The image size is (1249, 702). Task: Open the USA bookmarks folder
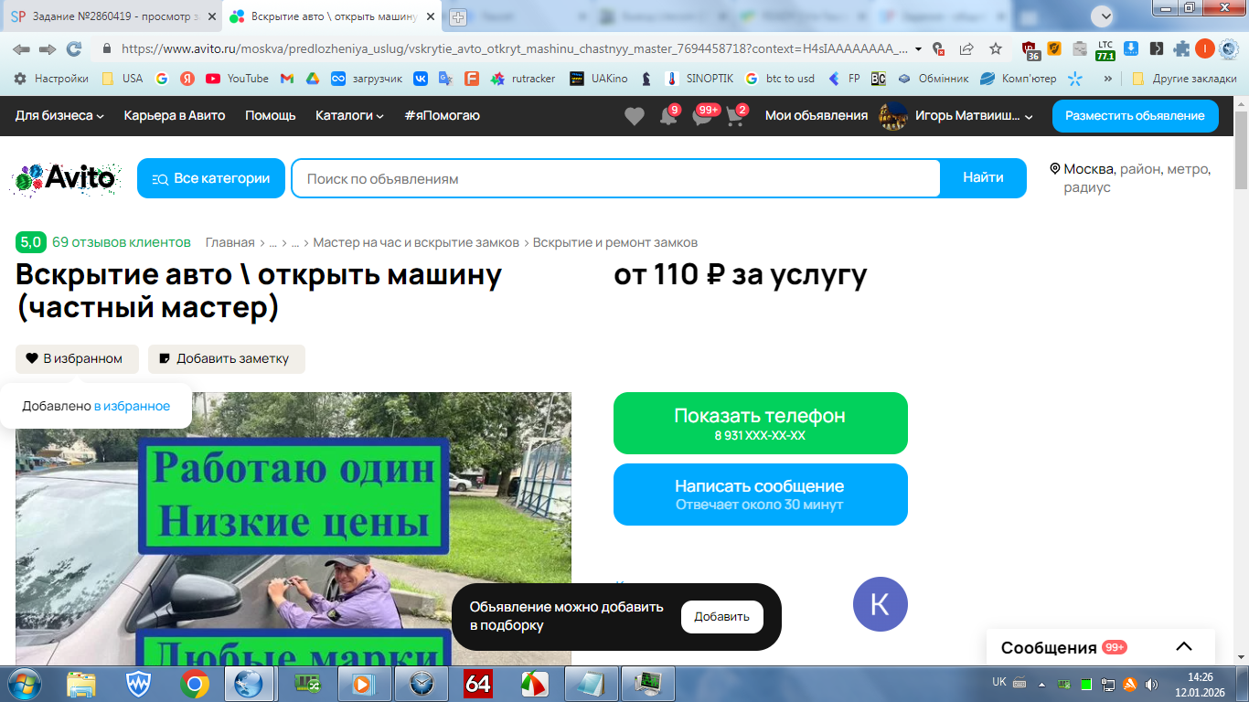[123, 79]
